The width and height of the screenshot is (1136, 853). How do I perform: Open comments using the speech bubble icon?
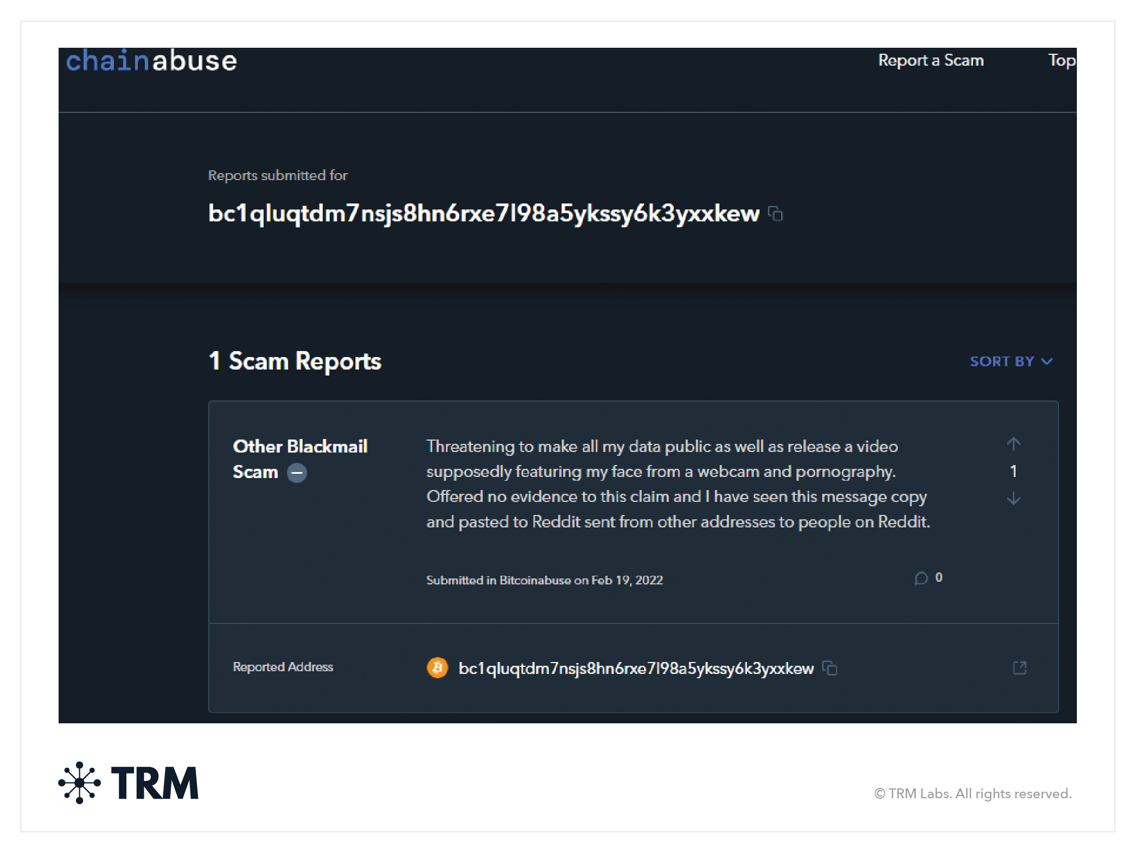click(920, 578)
